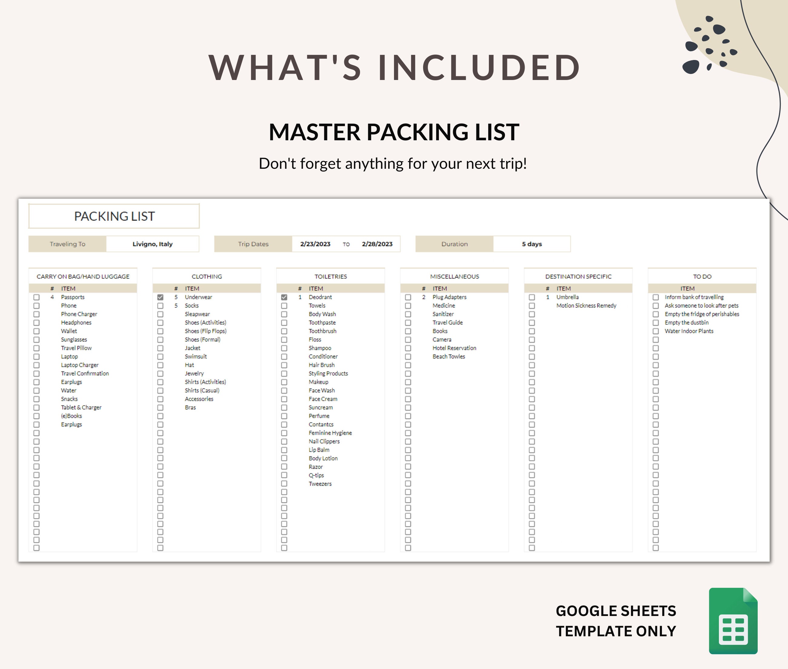Check the Plug Adapters checkbox
Image resolution: width=788 pixels, height=669 pixels.
(x=408, y=297)
